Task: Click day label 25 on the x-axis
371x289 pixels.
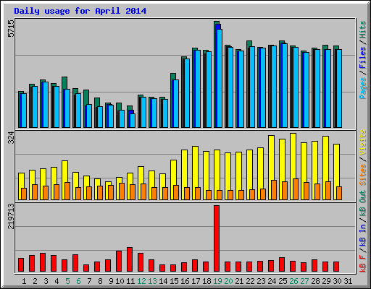Action: pos(283,281)
